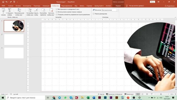Image resolution: width=177 pixels, height=100 pixels.
Task: Select slide 3 thumbnail
Action: coord(14,53)
